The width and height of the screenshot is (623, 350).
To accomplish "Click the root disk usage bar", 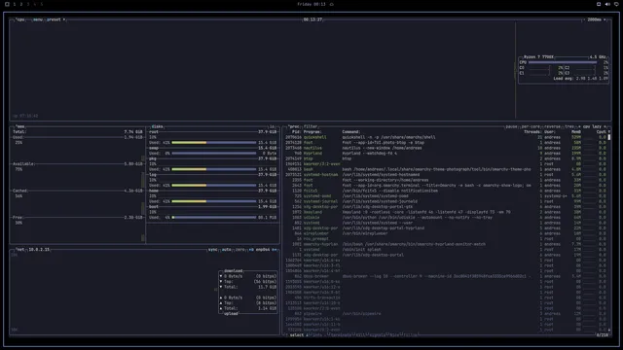I will click(214, 143).
